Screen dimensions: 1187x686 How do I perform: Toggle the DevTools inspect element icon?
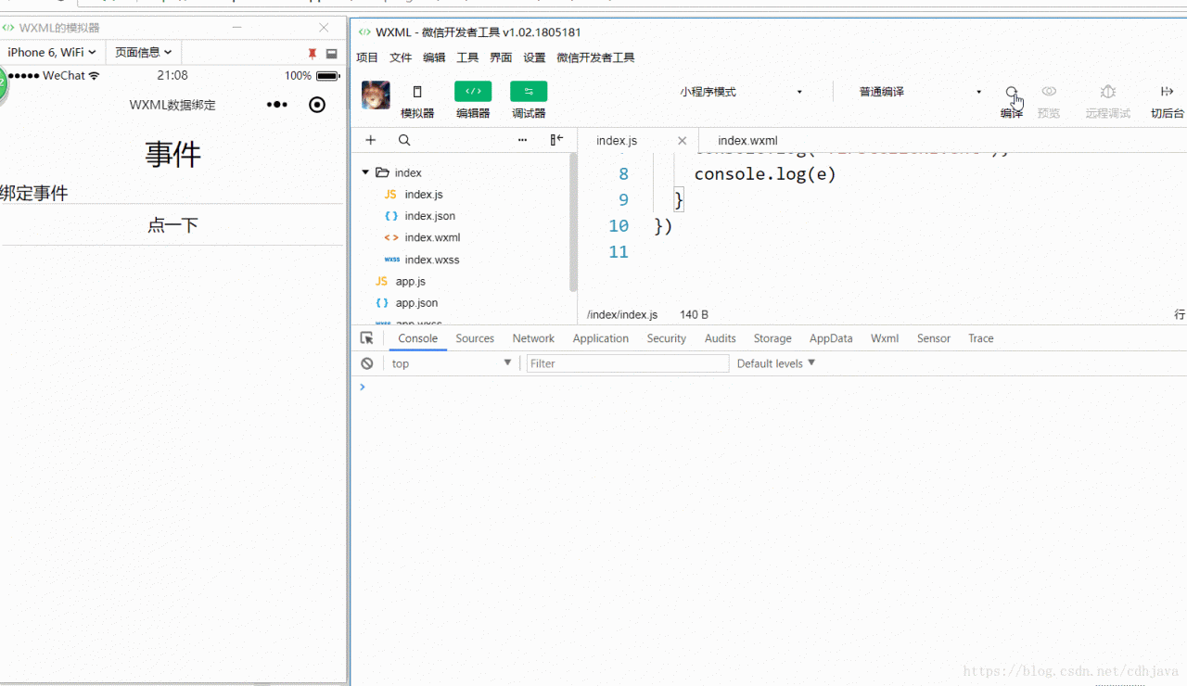click(366, 337)
